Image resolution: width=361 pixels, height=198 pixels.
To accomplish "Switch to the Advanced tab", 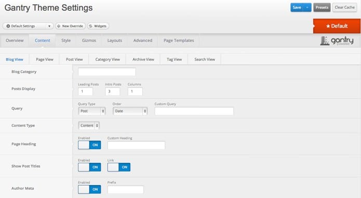I will (x=143, y=40).
